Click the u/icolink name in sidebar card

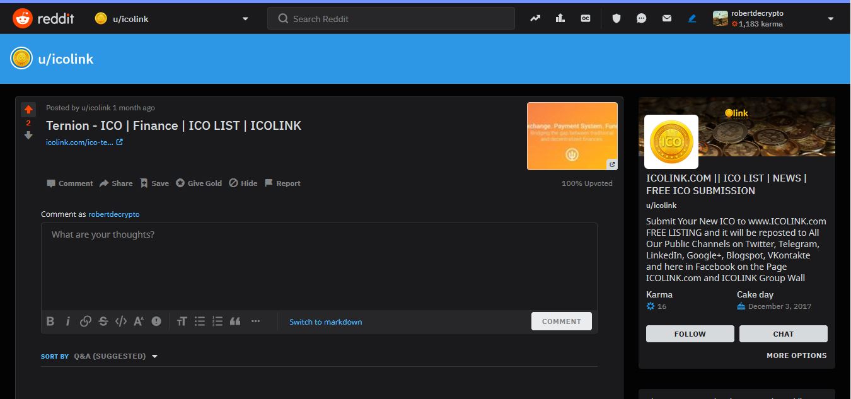(x=661, y=205)
